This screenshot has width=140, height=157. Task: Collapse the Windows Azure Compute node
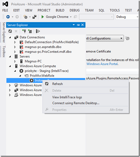coord(10,66)
